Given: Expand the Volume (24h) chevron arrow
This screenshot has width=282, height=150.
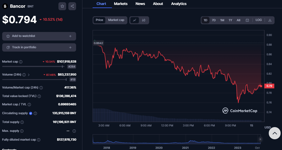Looking at the screenshot, I should pyautogui.click(x=29, y=75).
